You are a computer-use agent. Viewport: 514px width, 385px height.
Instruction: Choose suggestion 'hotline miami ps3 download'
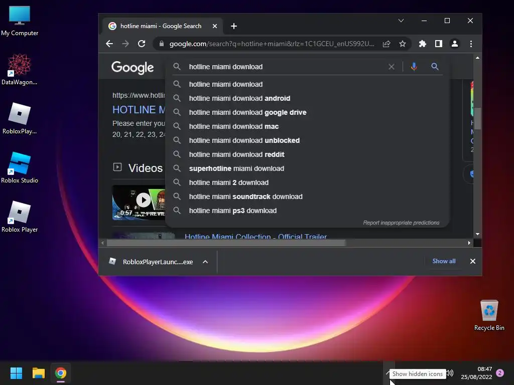click(x=307, y=211)
